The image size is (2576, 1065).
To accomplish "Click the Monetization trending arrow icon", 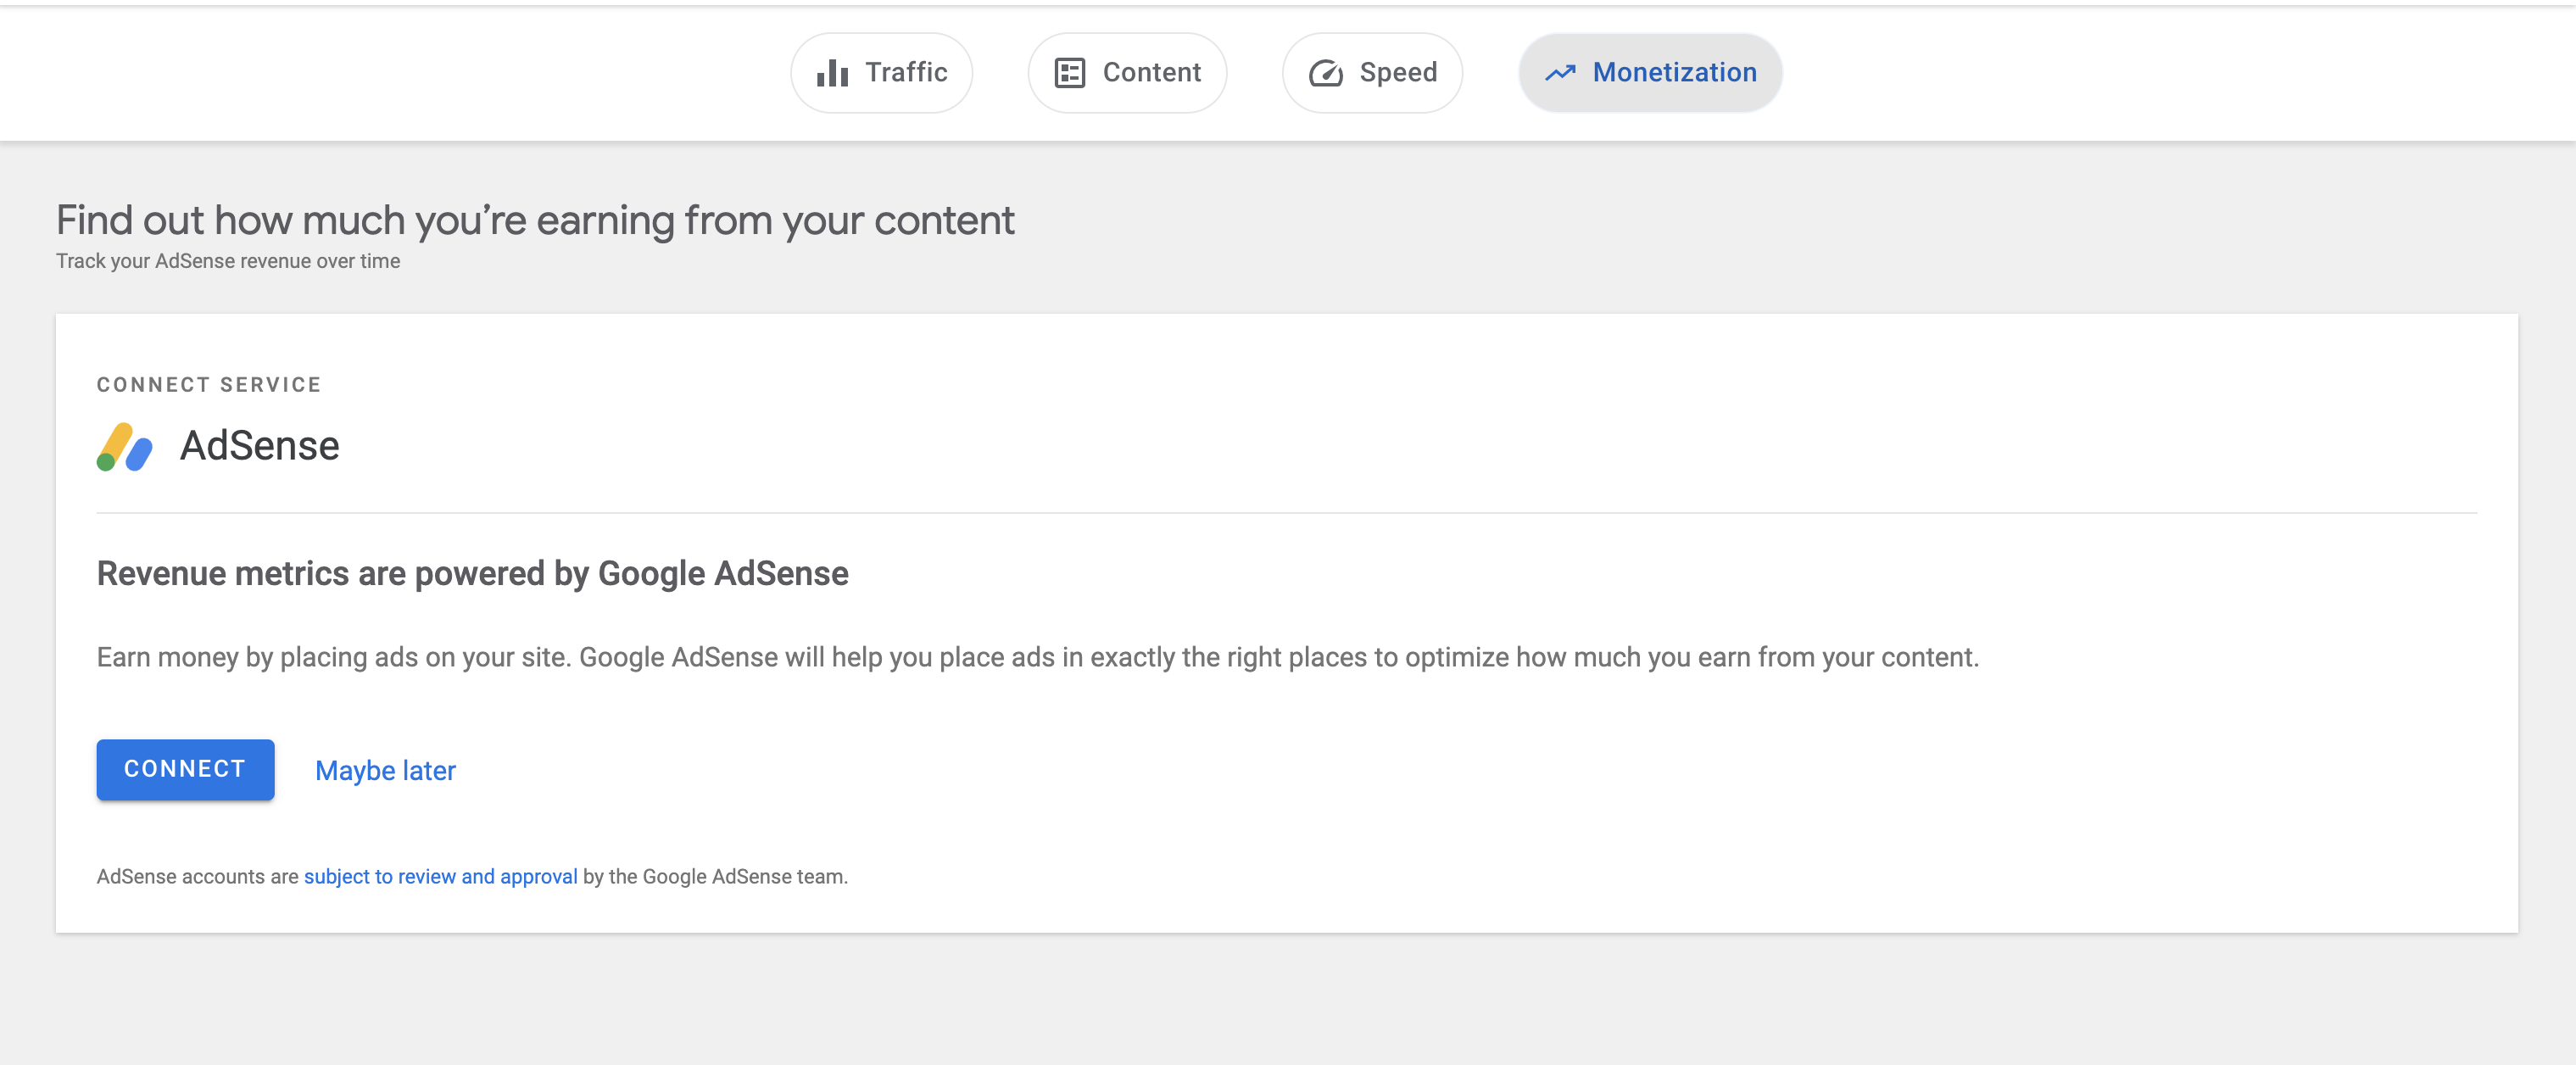I will pyautogui.click(x=1560, y=72).
